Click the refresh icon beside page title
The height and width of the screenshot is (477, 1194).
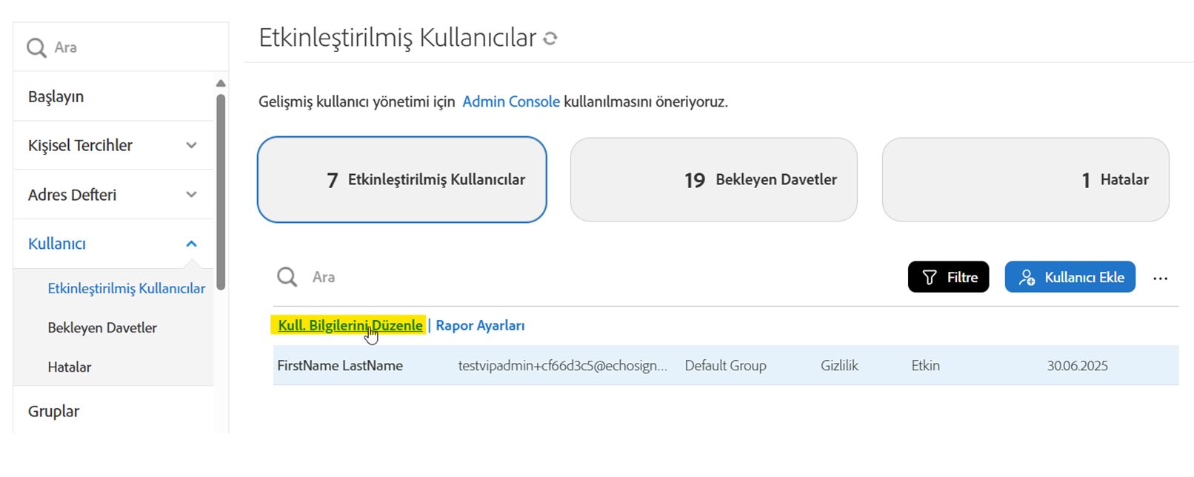(x=550, y=39)
